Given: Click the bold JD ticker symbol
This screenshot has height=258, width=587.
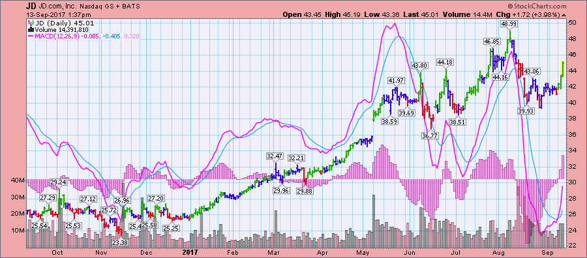Looking at the screenshot, I should pyautogui.click(x=31, y=7).
